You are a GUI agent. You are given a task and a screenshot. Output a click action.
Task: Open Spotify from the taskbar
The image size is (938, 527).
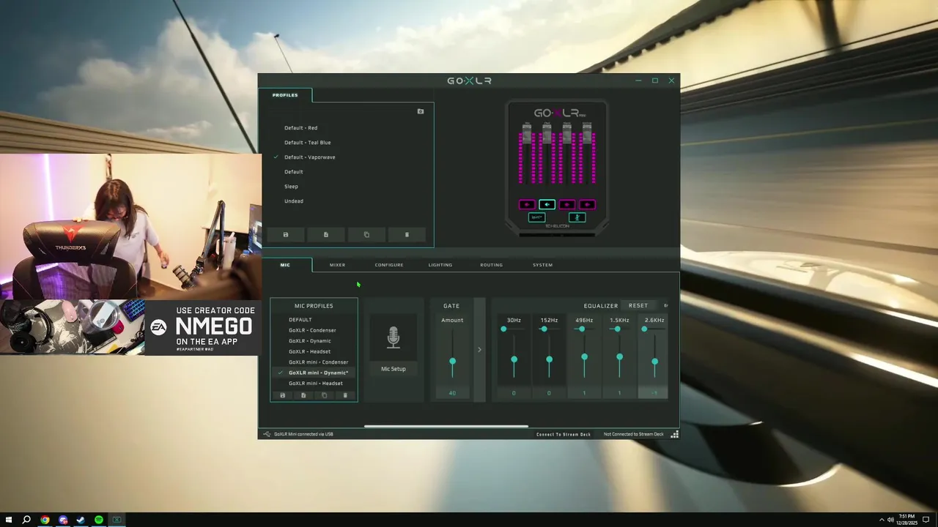(98, 520)
